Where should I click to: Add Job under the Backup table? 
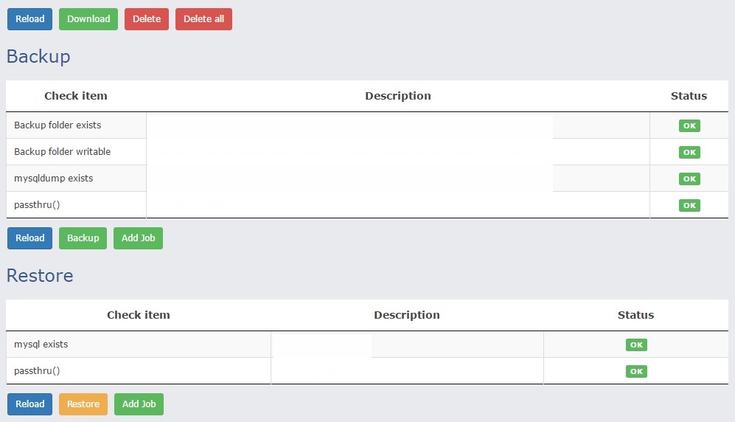point(138,238)
